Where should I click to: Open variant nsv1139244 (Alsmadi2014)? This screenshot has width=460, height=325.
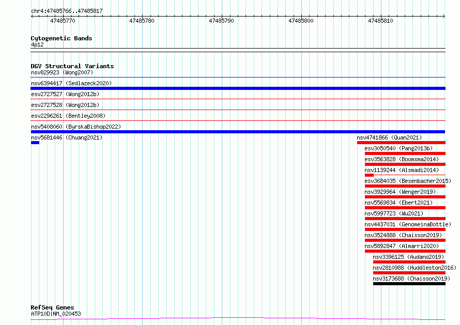click(402, 170)
